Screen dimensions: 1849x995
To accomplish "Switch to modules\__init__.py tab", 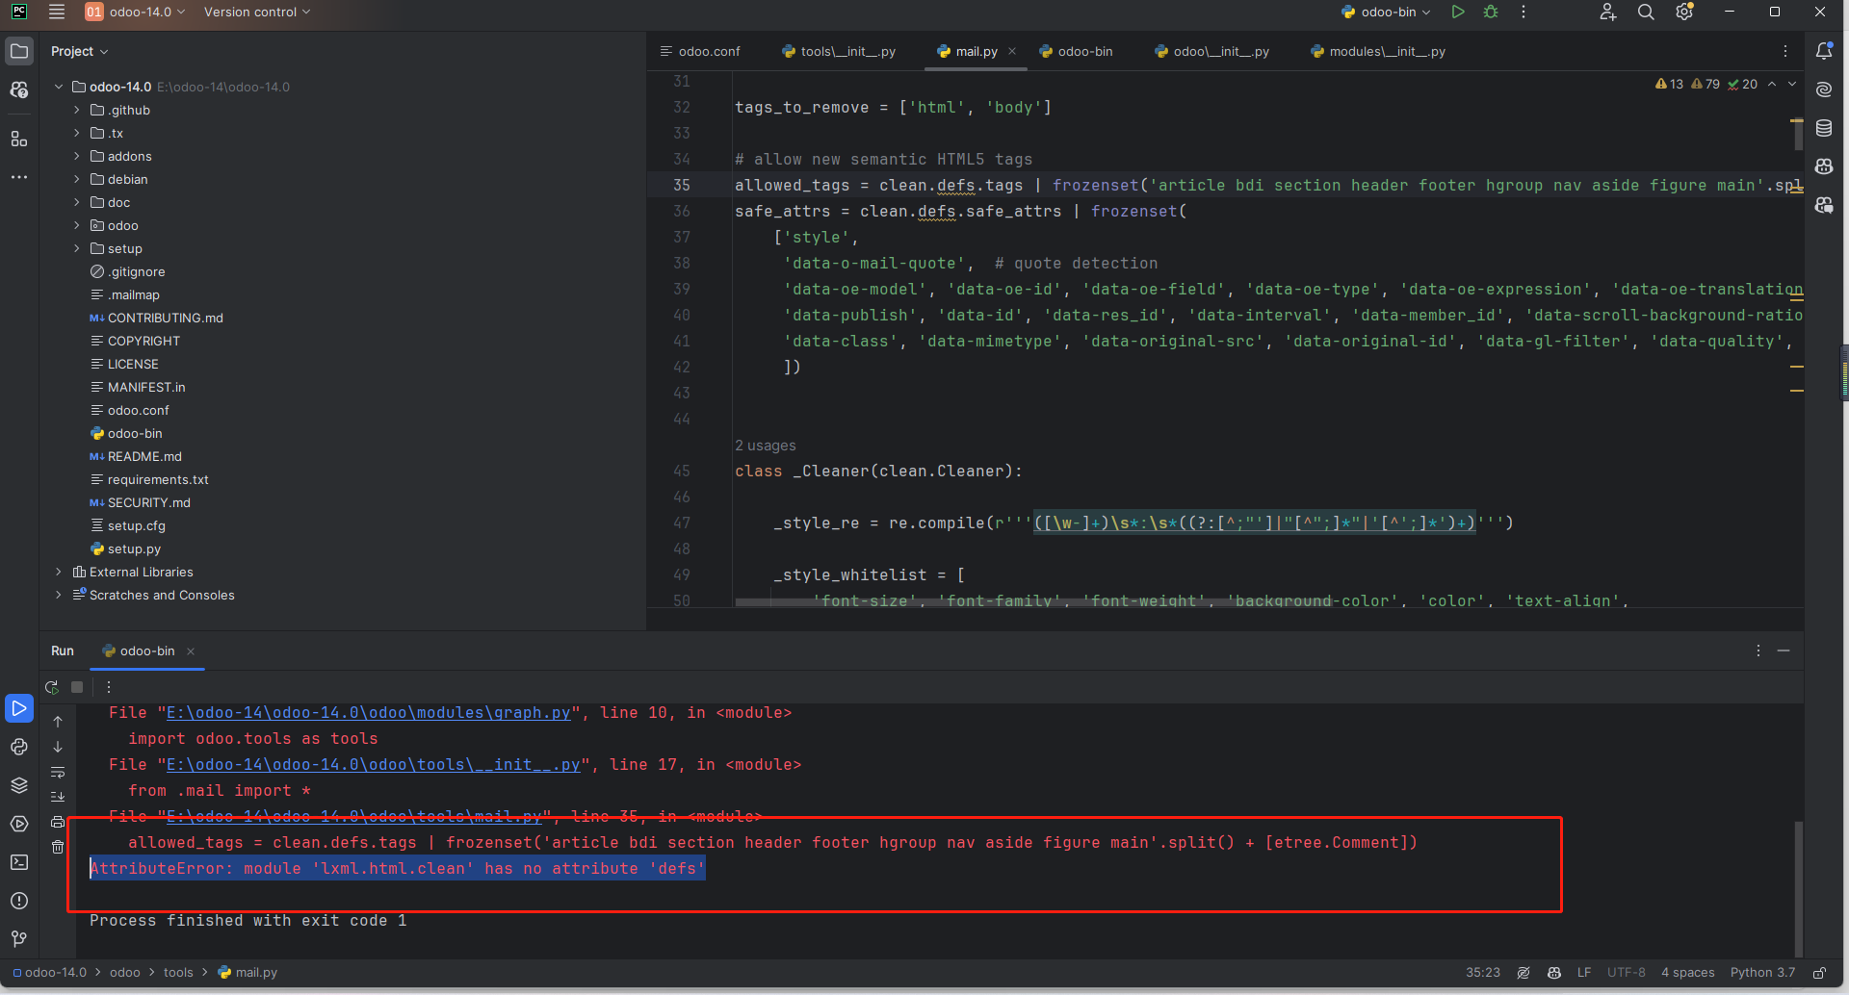I will pyautogui.click(x=1378, y=51).
